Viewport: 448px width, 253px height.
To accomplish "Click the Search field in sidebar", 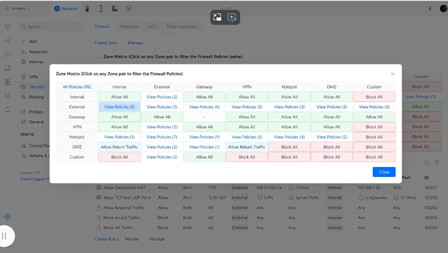I will [49, 27].
